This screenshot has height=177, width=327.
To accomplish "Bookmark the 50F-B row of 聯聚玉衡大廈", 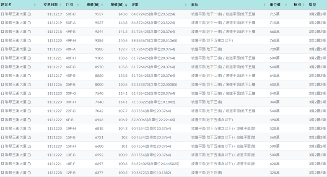I will coord(3,14).
